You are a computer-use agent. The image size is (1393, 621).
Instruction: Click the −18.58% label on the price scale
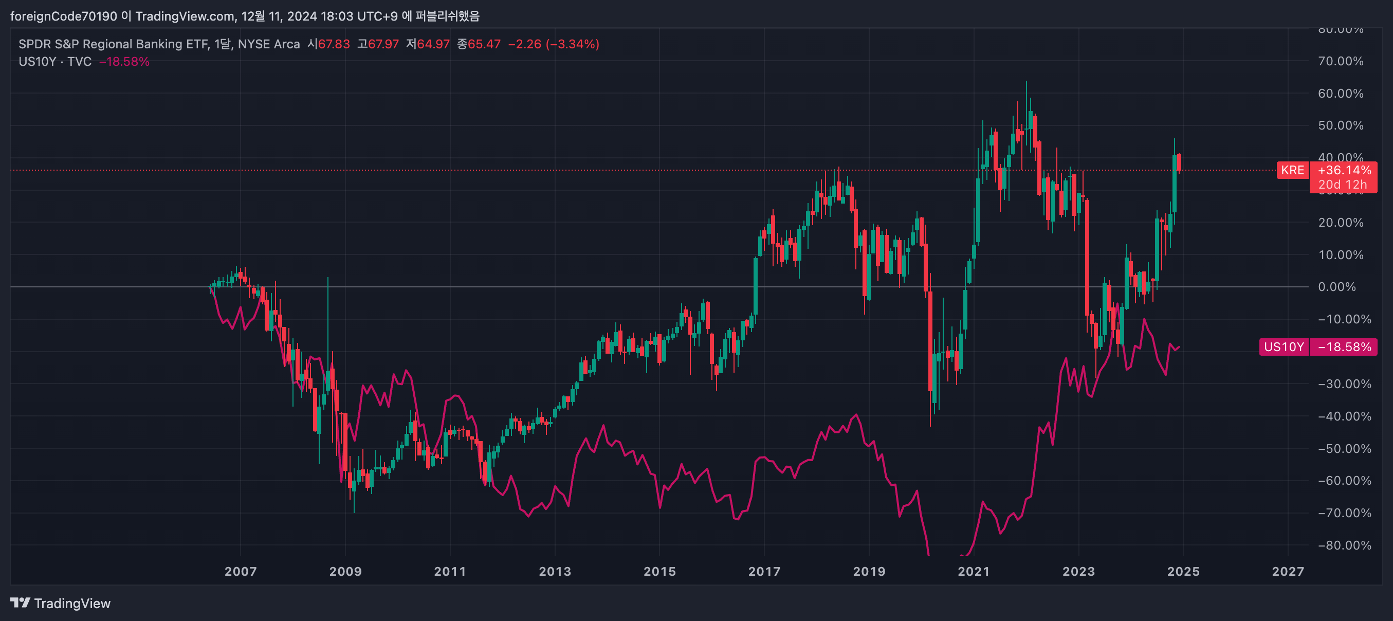[1344, 347]
